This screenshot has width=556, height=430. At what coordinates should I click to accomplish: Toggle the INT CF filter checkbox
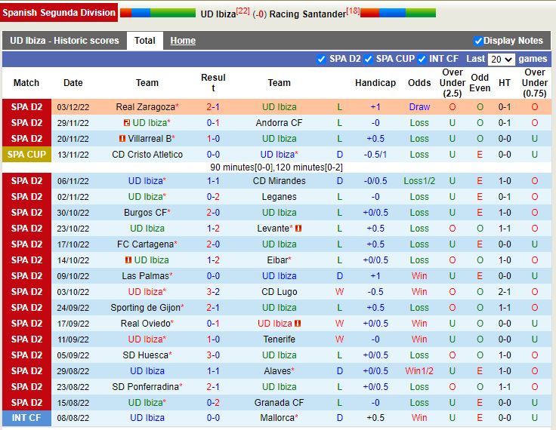pyautogui.click(x=422, y=59)
